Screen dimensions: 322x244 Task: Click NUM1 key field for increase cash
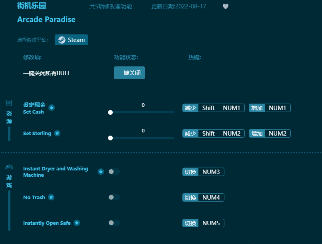tap(278, 108)
